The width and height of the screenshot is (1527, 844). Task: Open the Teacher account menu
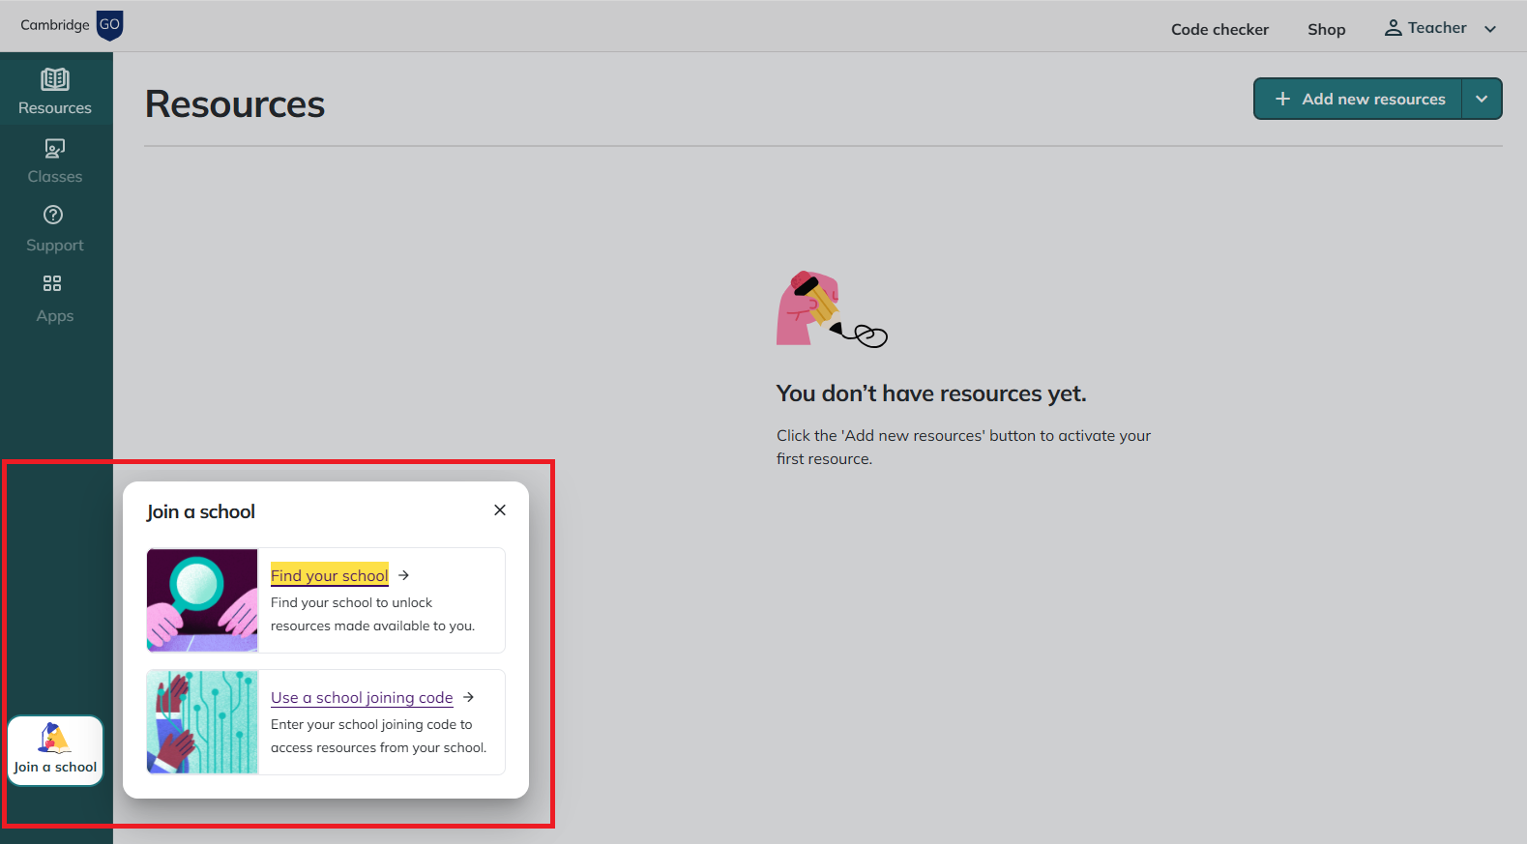pos(1441,28)
